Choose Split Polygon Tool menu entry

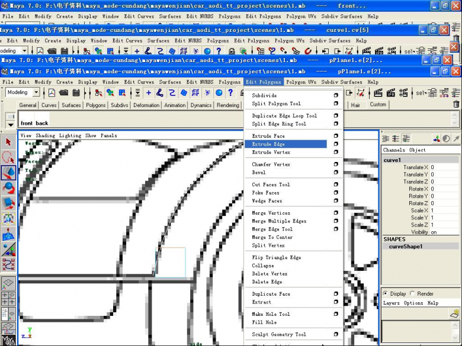276,104
